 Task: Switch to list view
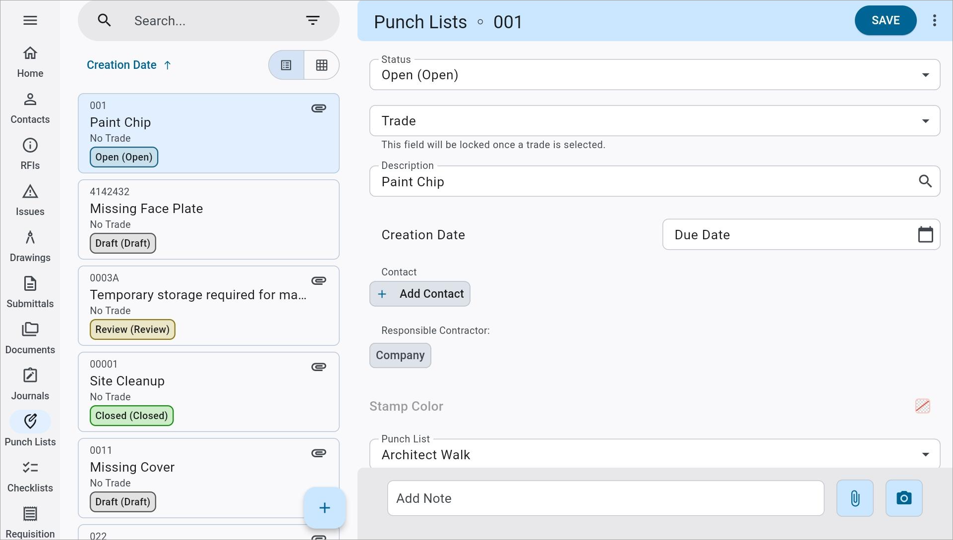(286, 65)
